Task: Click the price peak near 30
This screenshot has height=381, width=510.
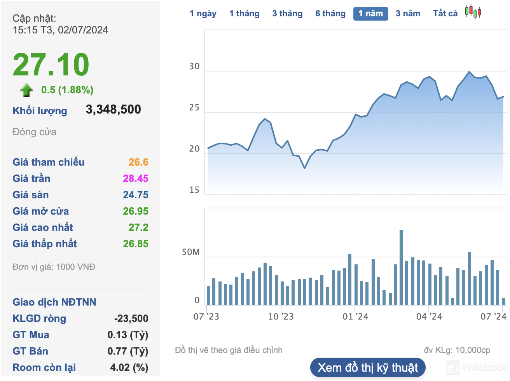Action: click(469, 72)
